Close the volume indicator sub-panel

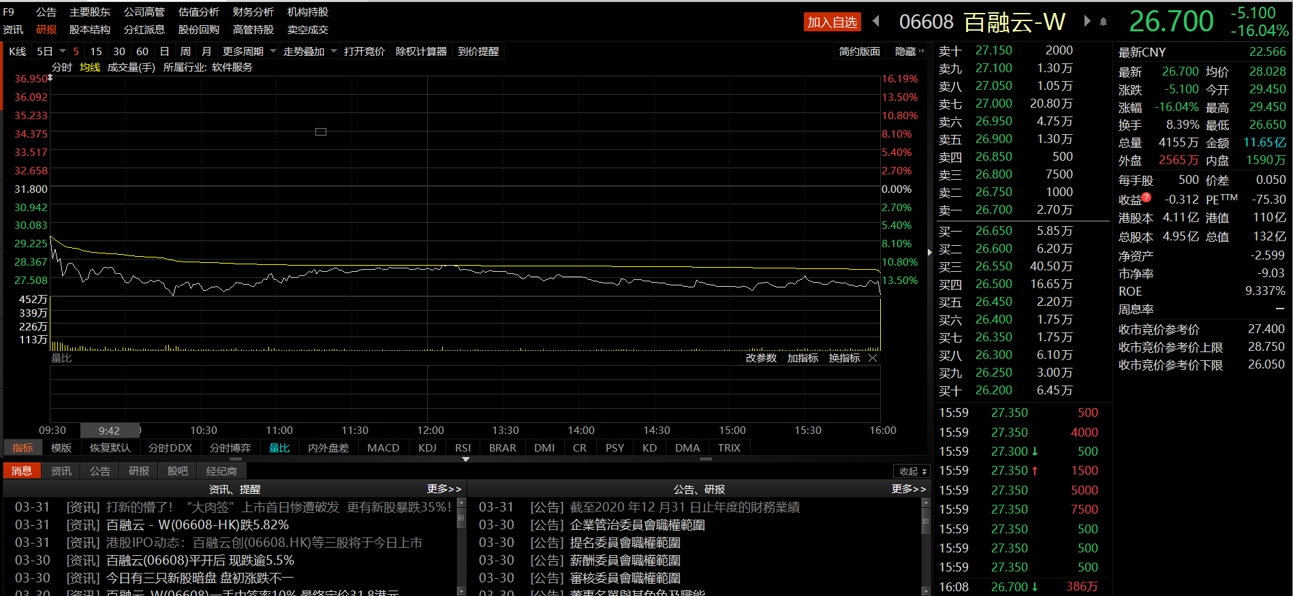(873, 358)
